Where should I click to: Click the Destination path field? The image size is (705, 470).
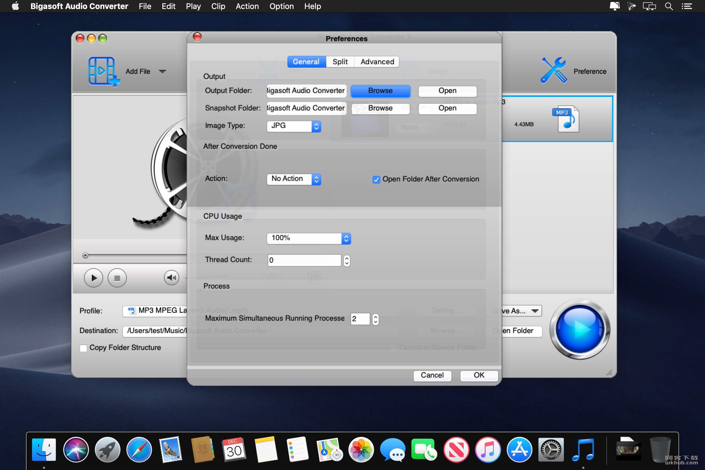155,331
